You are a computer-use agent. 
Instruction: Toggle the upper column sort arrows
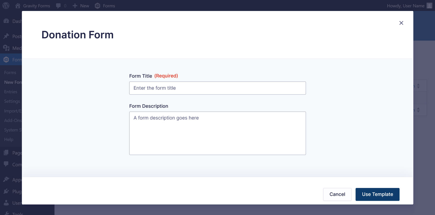tap(418, 86)
